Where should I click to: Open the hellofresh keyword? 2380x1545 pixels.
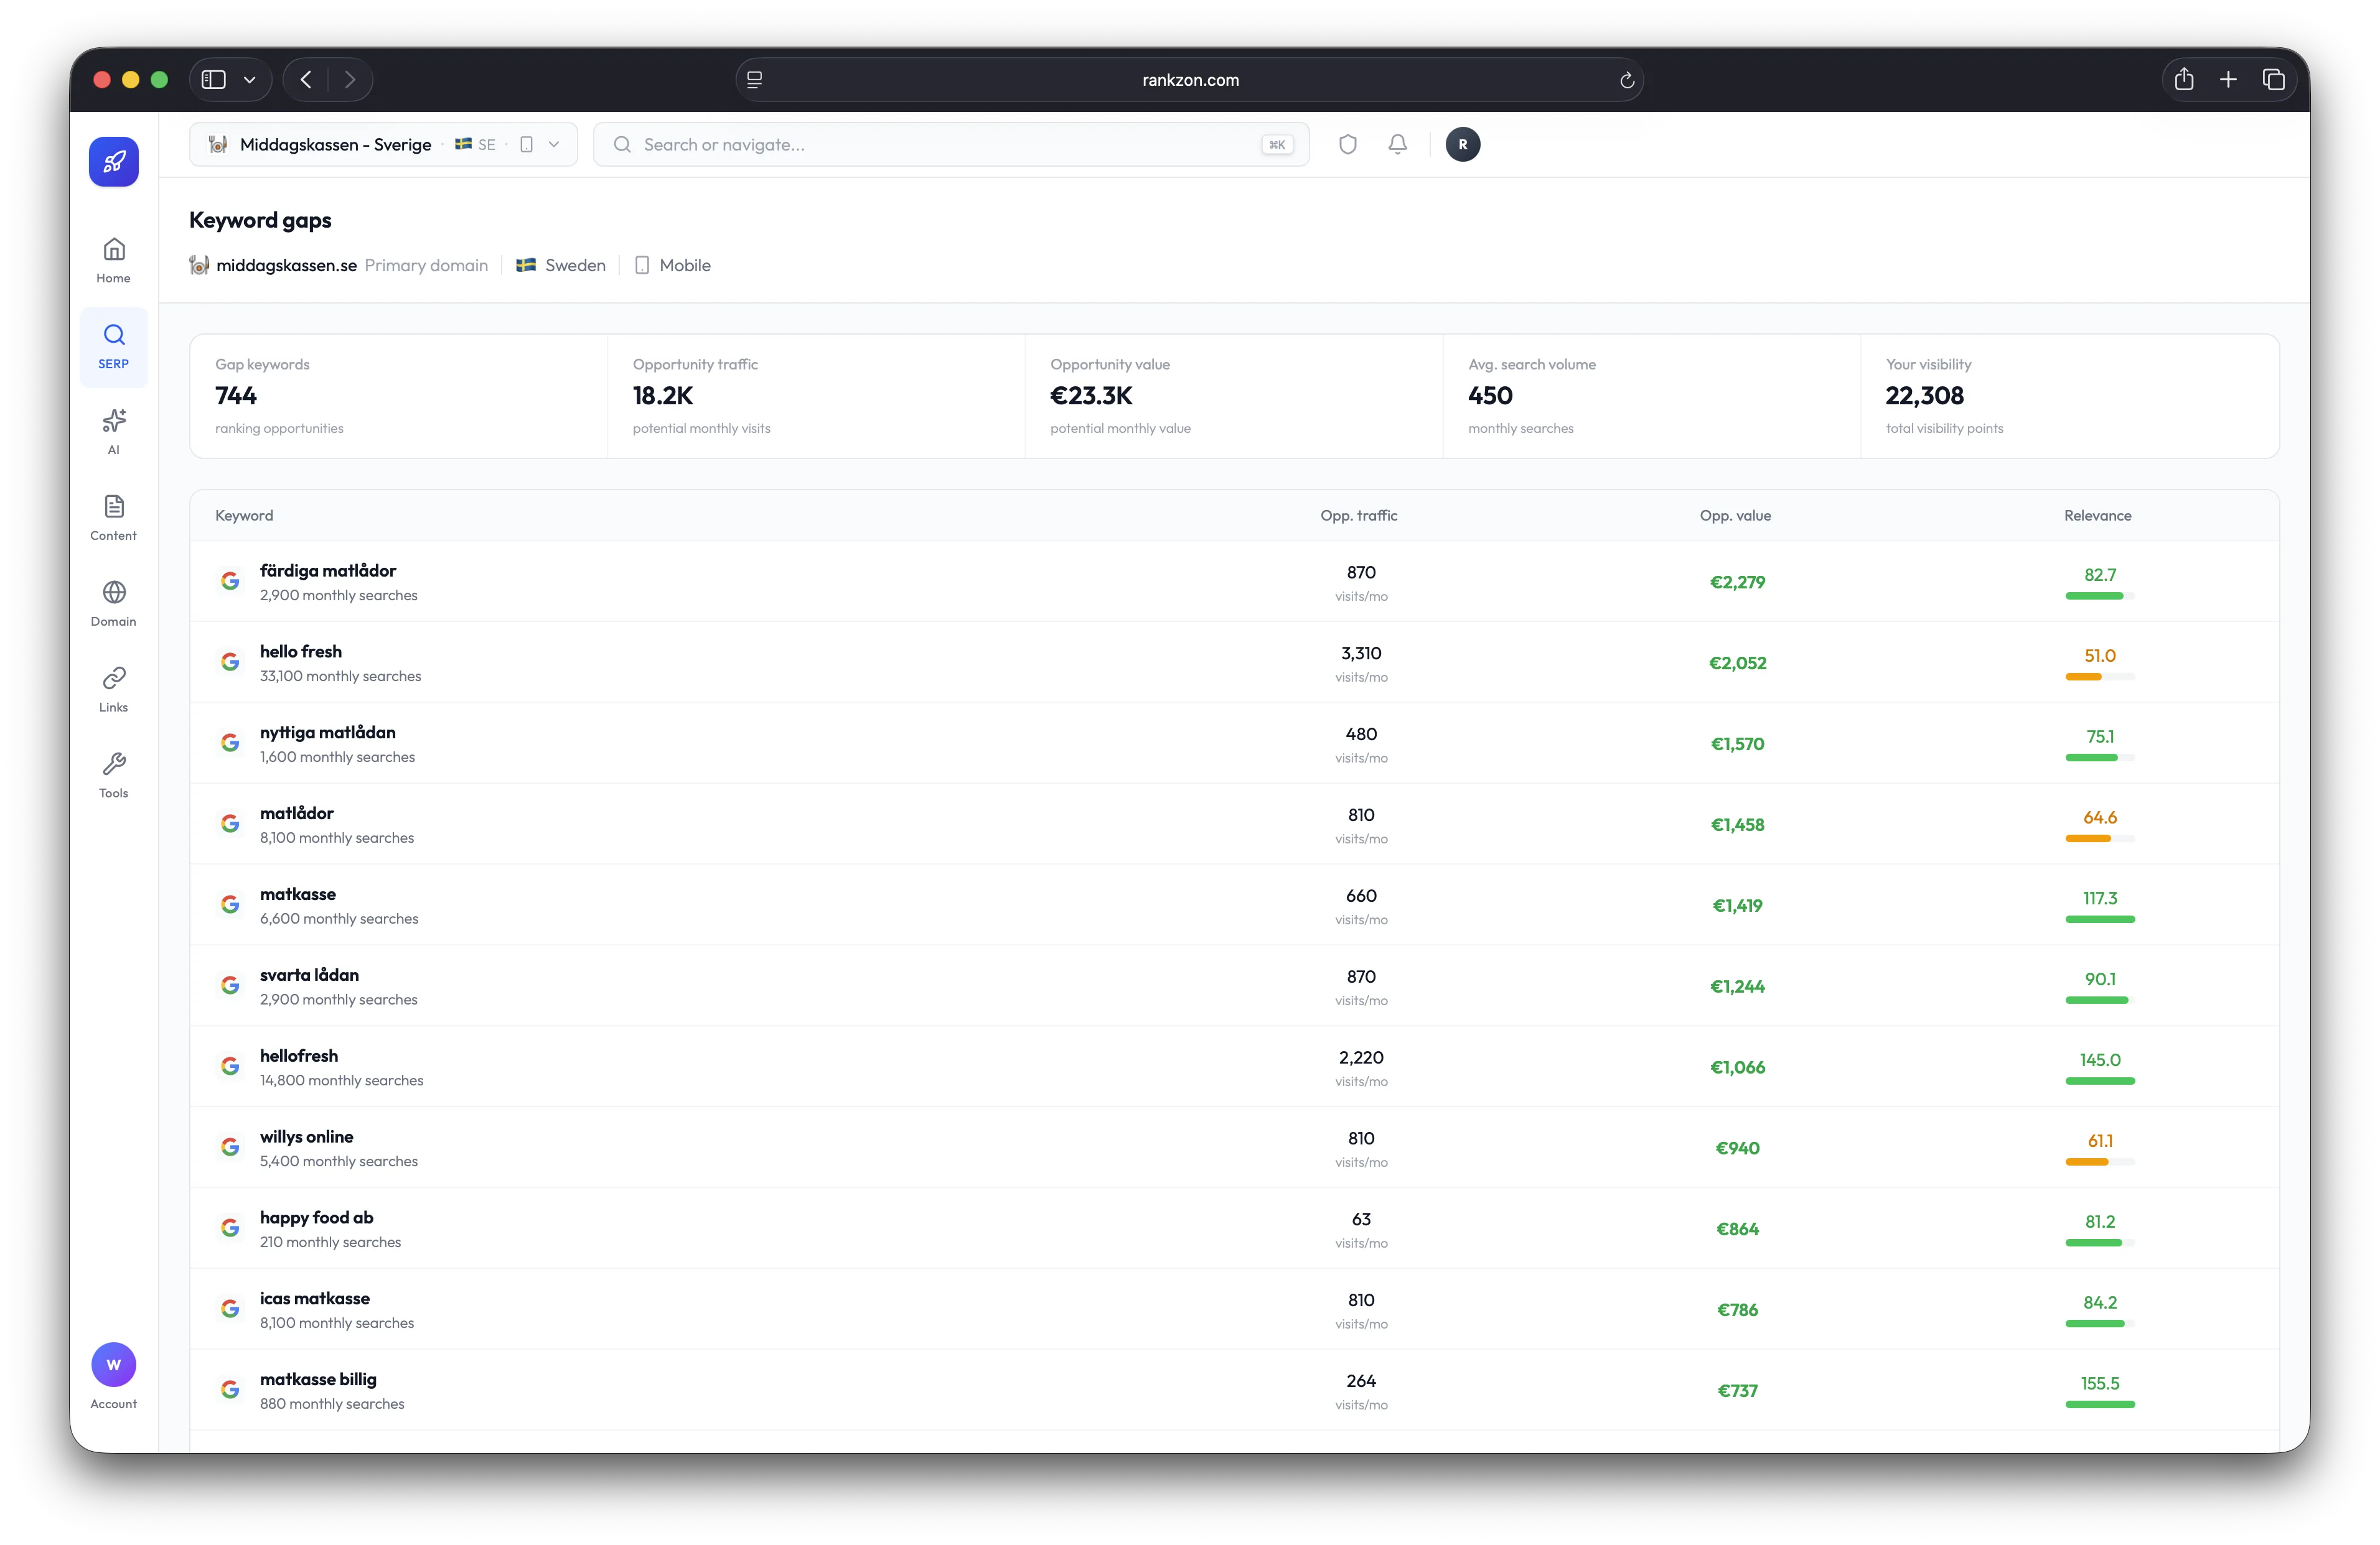(299, 1056)
